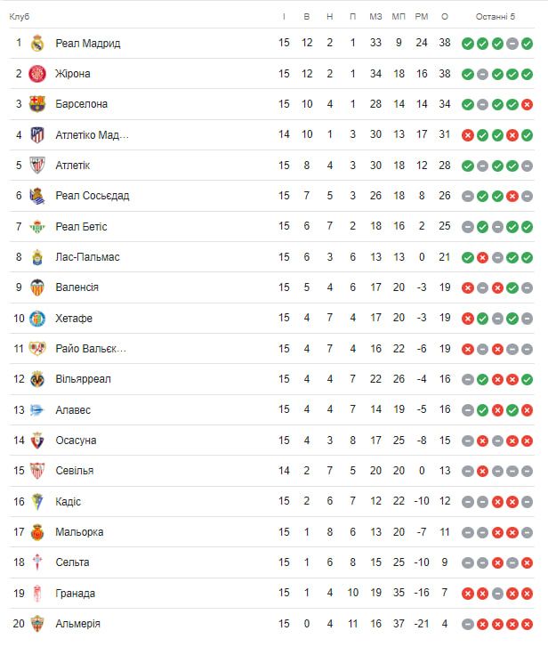Click the Останні 5 column header
The image size is (548, 655).
[x=495, y=16]
